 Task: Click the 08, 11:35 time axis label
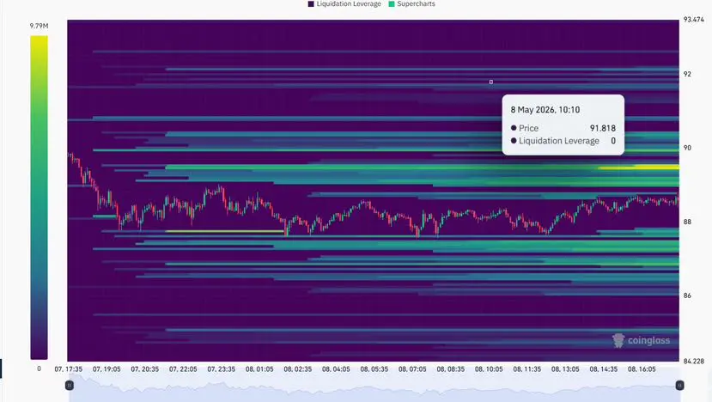[527, 369]
